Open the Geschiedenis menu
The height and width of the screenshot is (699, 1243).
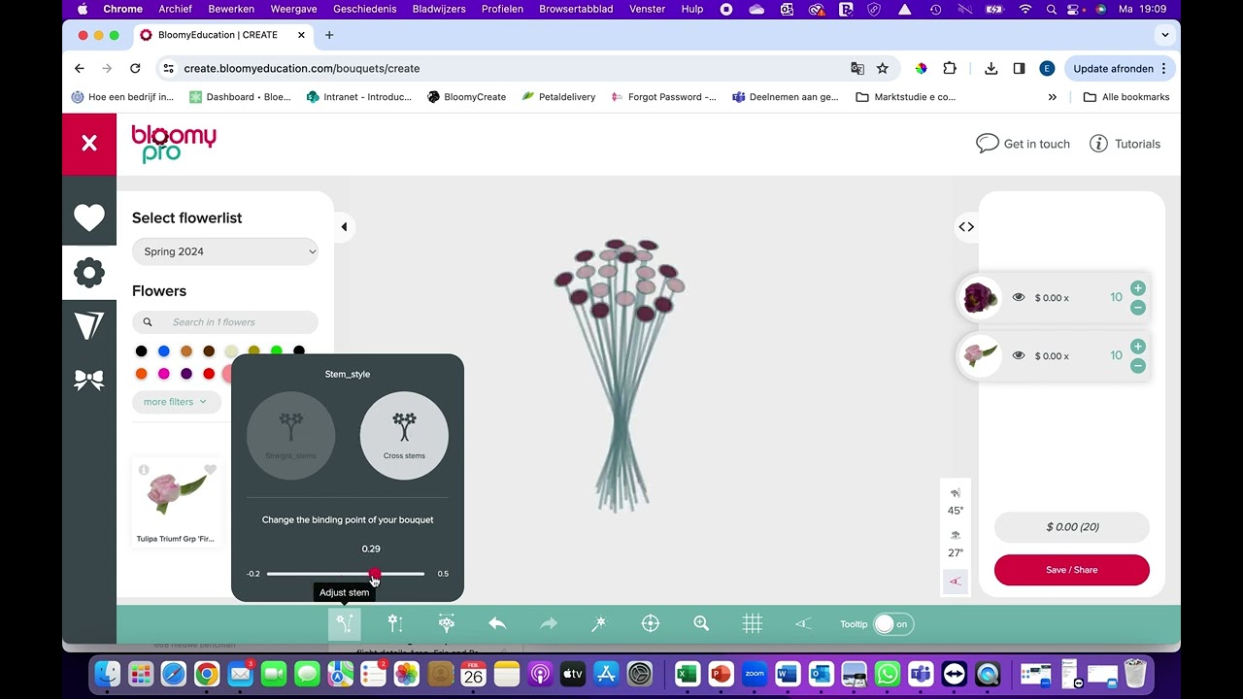click(365, 9)
